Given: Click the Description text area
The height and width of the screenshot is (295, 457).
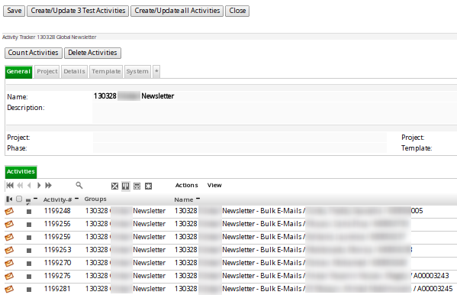Looking at the screenshot, I should (275, 113).
